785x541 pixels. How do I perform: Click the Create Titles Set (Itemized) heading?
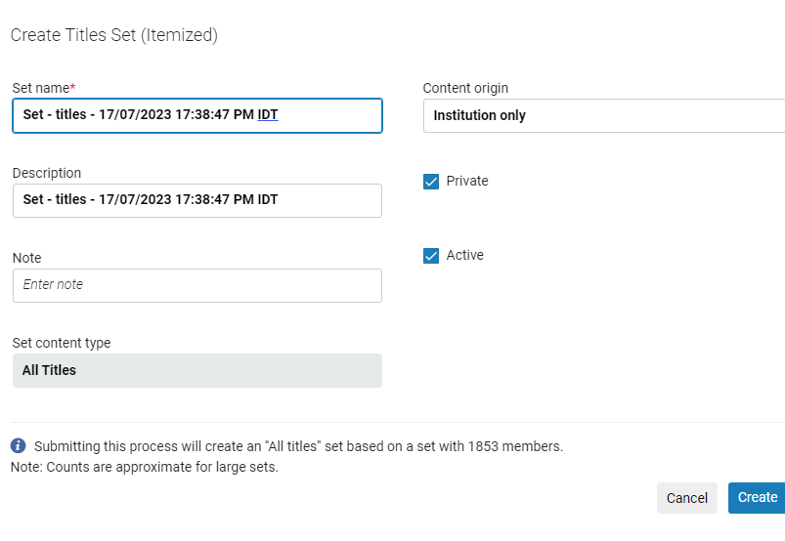[x=113, y=36]
